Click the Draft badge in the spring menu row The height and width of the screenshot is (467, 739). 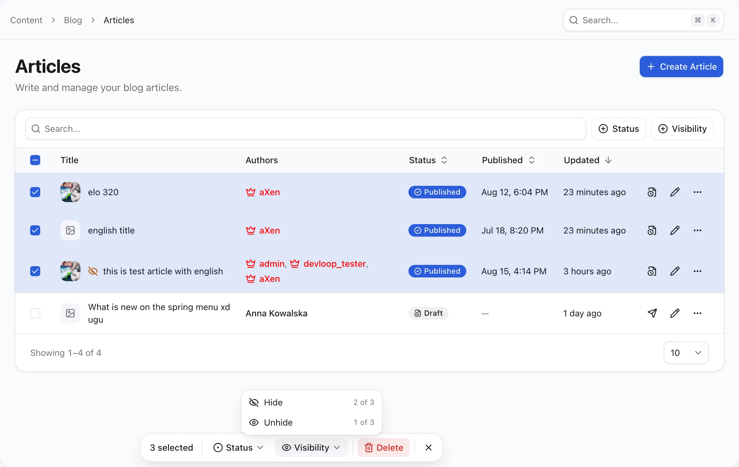tap(428, 313)
